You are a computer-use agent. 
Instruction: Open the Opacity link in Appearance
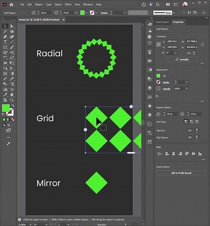click(166, 89)
